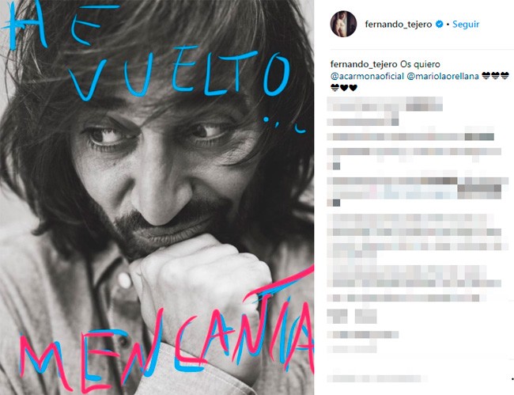
Task: Click the fernando_tejero username in the header
Action: pos(399,25)
